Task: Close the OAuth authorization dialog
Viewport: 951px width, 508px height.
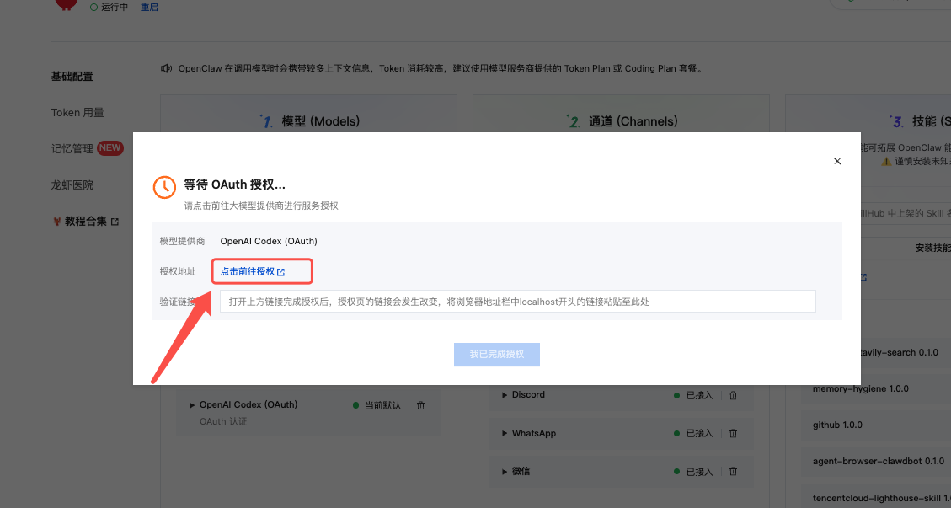Action: pos(836,161)
